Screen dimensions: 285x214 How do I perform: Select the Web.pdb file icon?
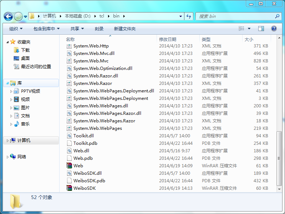click(69, 158)
